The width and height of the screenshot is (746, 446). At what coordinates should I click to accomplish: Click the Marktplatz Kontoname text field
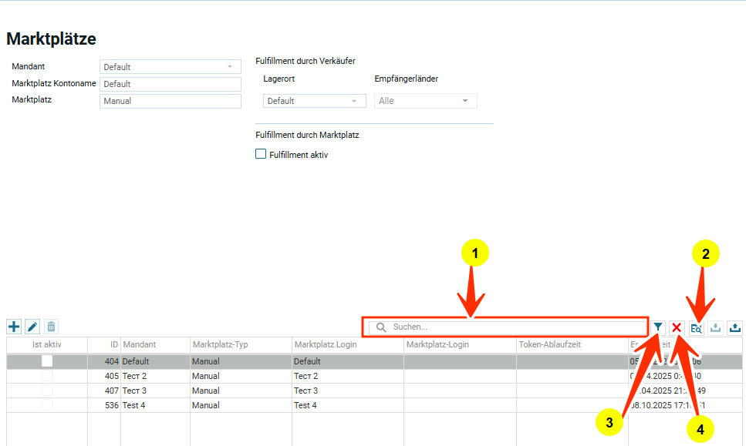tap(170, 84)
